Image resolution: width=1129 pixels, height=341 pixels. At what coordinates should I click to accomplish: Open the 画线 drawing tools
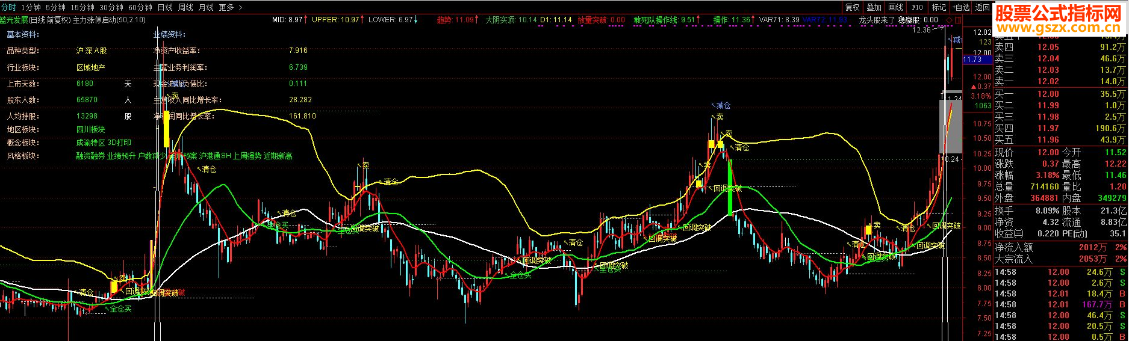pyautogui.click(x=896, y=7)
